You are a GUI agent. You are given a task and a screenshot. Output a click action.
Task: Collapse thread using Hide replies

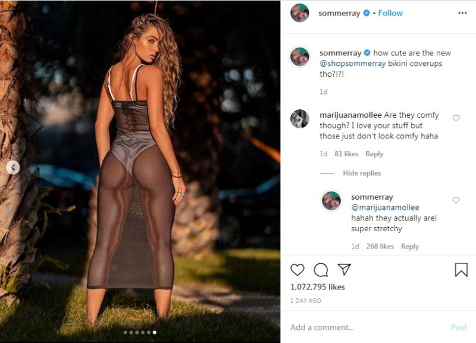(x=362, y=173)
